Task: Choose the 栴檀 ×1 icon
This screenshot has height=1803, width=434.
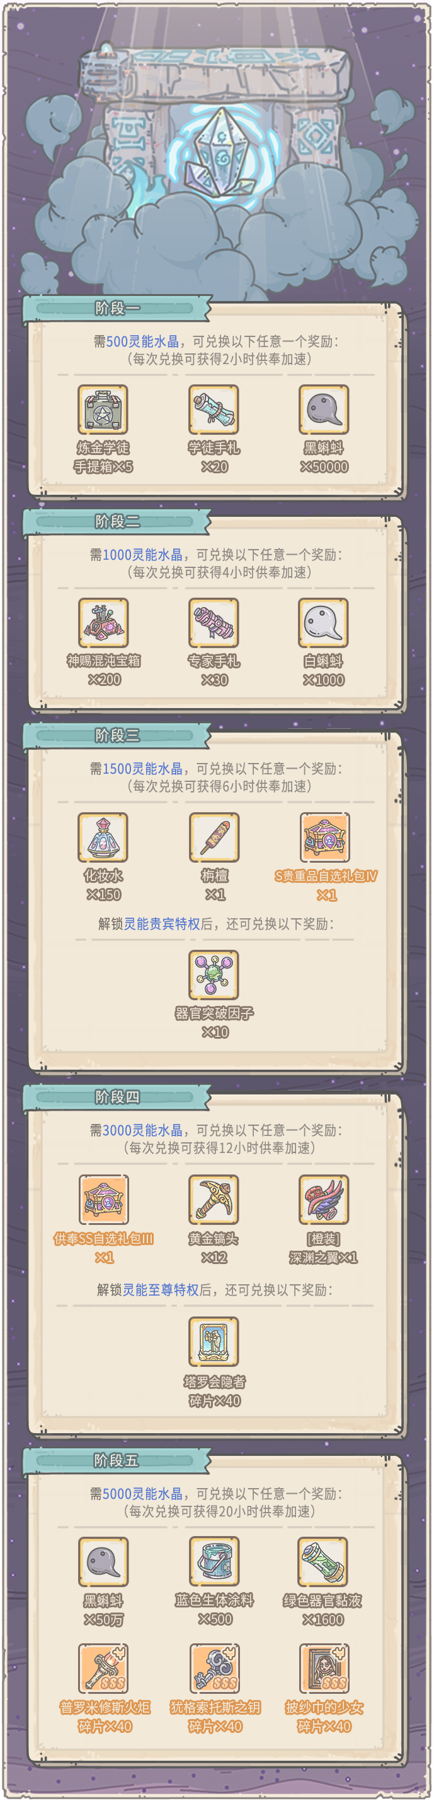Action: (214, 837)
